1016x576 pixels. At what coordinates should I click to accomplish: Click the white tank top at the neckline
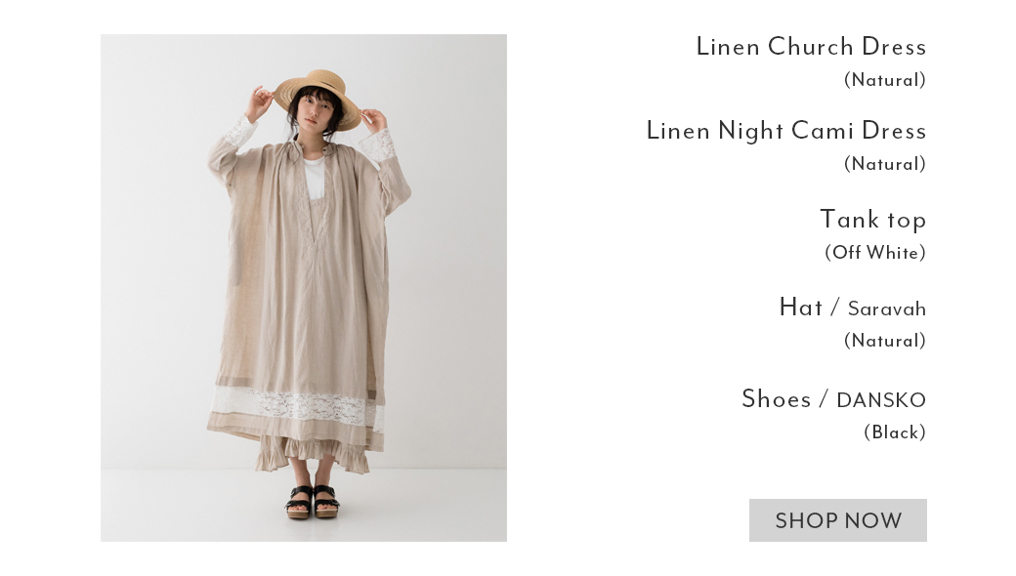coord(314,178)
